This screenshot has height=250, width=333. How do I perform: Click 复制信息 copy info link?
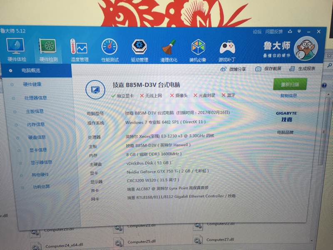coord(288,95)
